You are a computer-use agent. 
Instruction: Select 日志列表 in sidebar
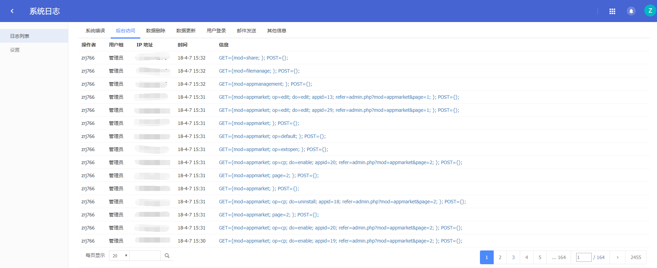[20, 36]
